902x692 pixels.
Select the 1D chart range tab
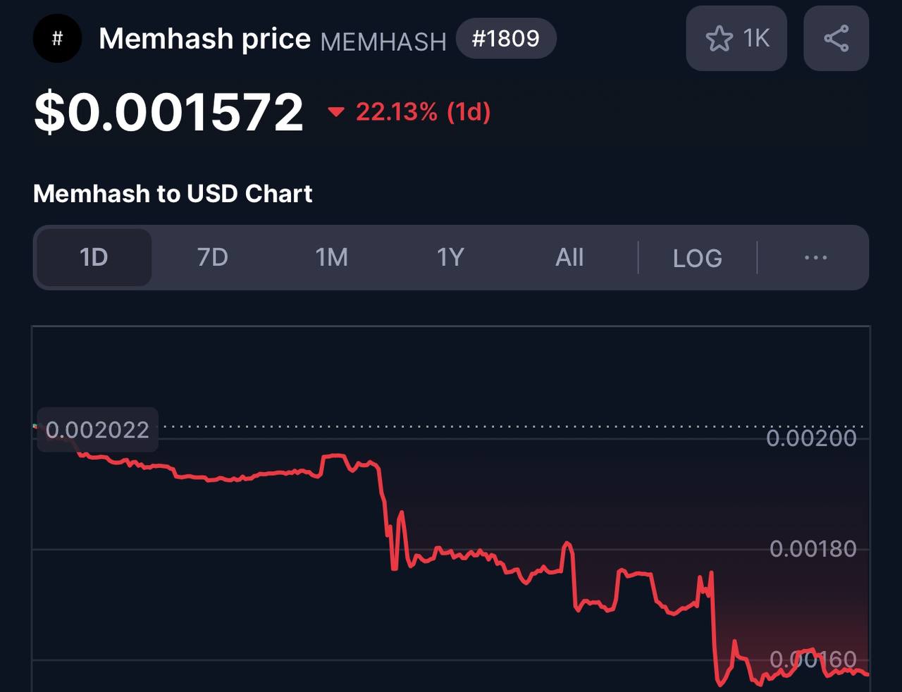(94, 257)
